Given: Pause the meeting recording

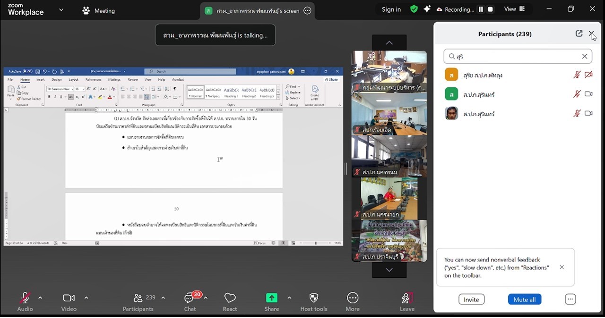Looking at the screenshot, I should pyautogui.click(x=481, y=9).
